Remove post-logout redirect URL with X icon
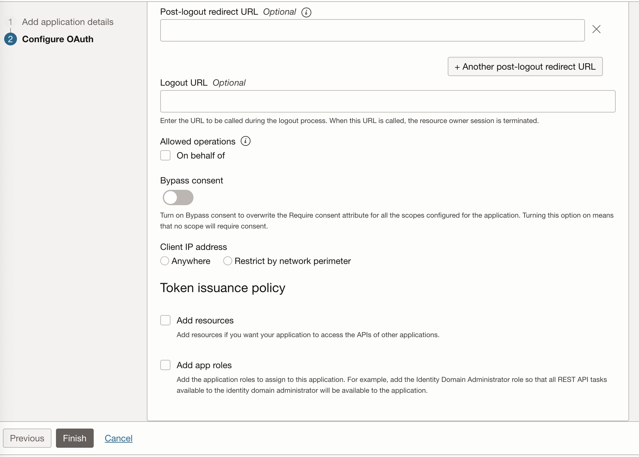The width and height of the screenshot is (639, 457). 596,29
